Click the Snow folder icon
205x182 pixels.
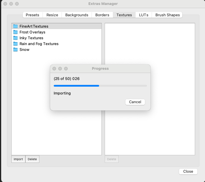pos(15,49)
